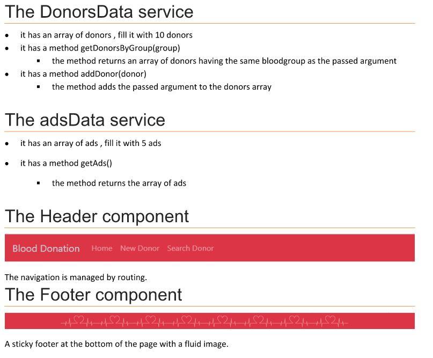Open the Home nav link

(x=102, y=248)
